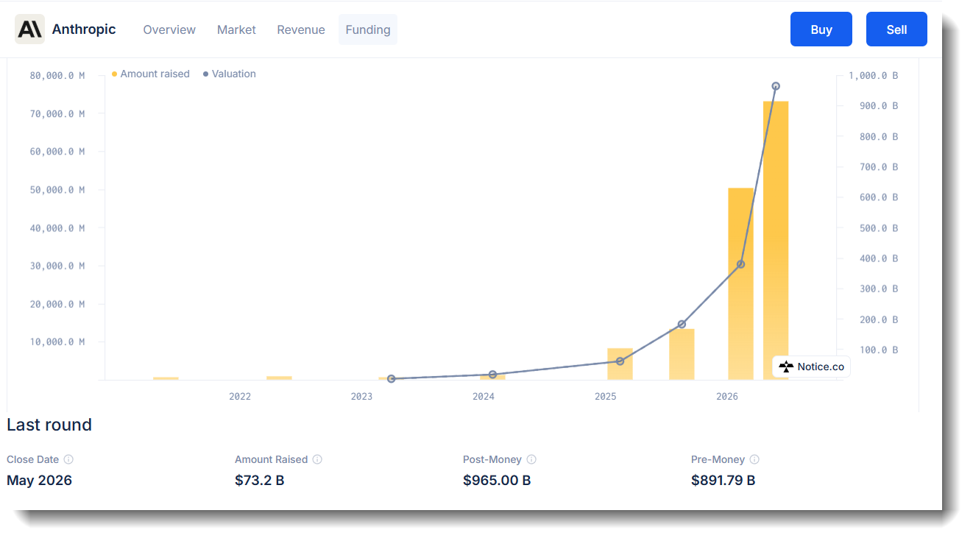Image resolution: width=973 pixels, height=541 pixels.
Task: Click the "1,000.0 B" right axis label
Action: point(874,75)
